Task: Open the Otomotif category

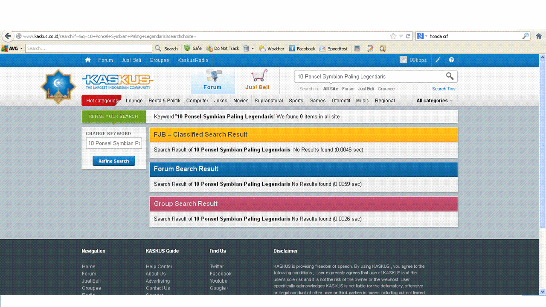Action: click(x=341, y=101)
